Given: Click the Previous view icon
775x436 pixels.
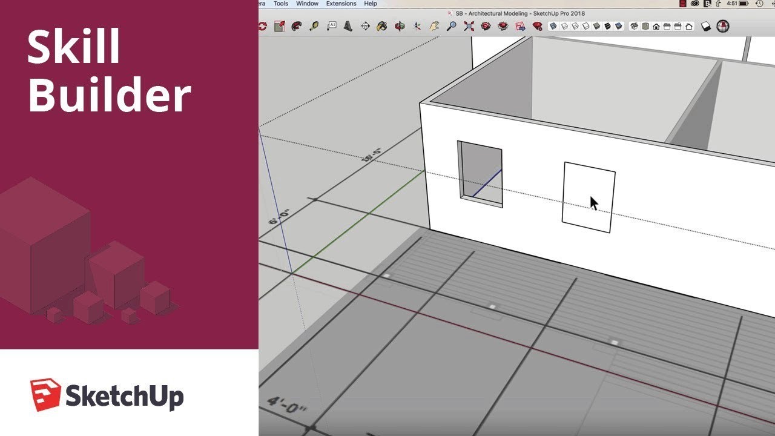Looking at the screenshot, I should point(485,25).
